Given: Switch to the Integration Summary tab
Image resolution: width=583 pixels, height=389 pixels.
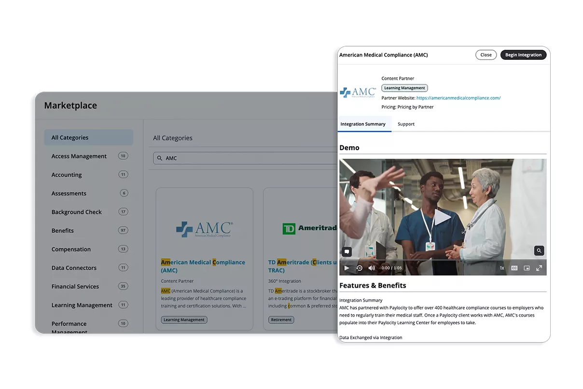Looking at the screenshot, I should (363, 124).
